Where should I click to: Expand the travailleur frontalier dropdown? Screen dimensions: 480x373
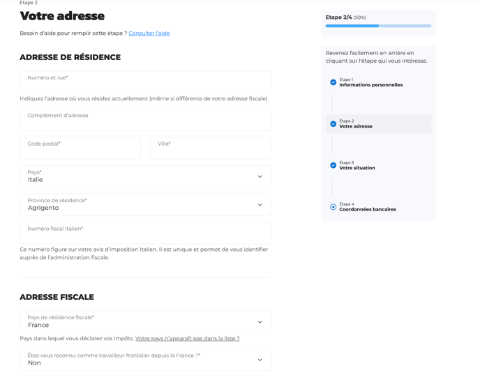145,360
